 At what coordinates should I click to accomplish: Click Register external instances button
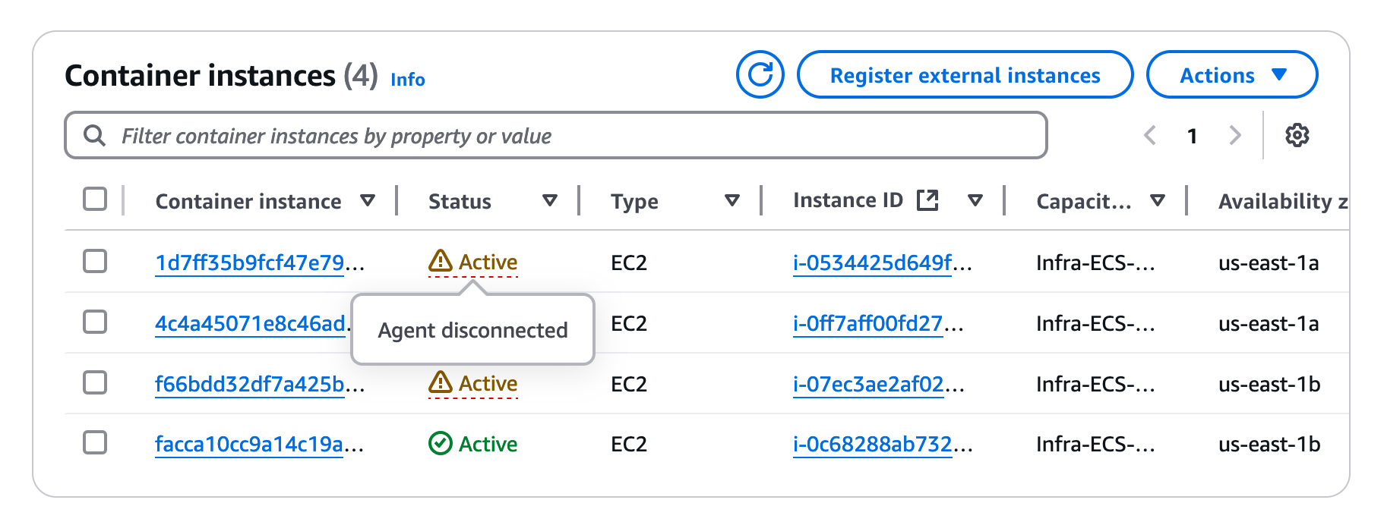click(965, 74)
